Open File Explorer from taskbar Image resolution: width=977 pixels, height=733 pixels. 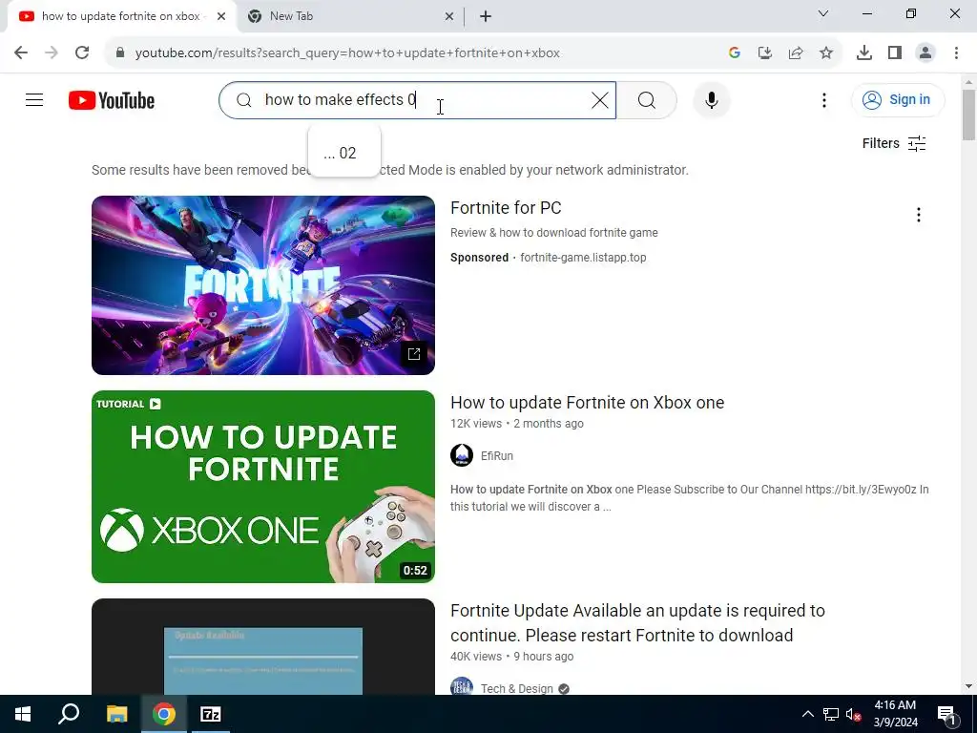[x=116, y=714]
